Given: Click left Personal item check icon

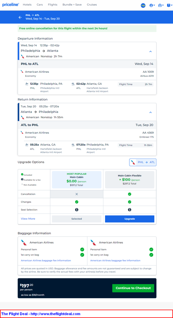Looking at the screenshot, I should [82, 249].
